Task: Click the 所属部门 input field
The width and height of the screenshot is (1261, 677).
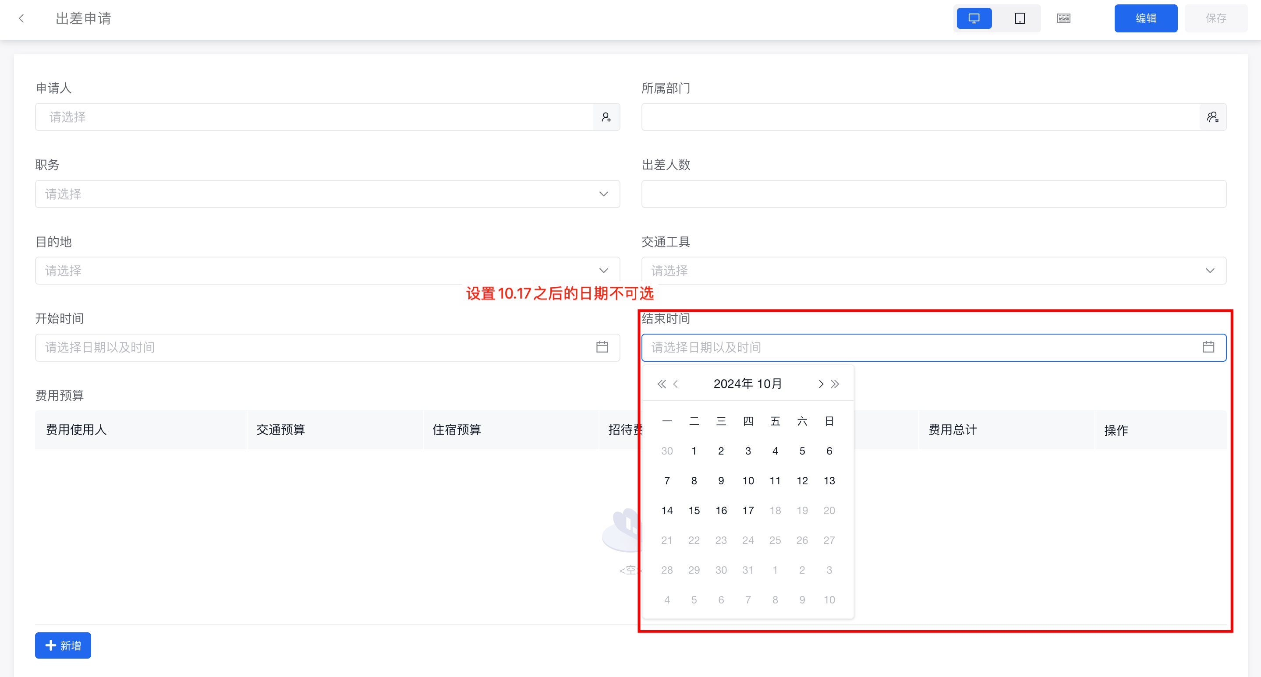Action: (x=920, y=117)
